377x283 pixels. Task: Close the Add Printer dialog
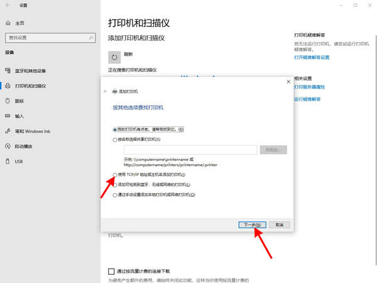click(288, 82)
